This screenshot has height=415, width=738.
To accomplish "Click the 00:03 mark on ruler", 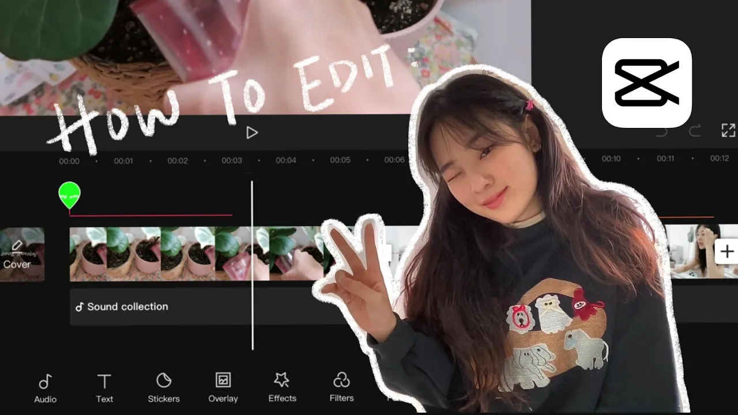I will [x=232, y=160].
